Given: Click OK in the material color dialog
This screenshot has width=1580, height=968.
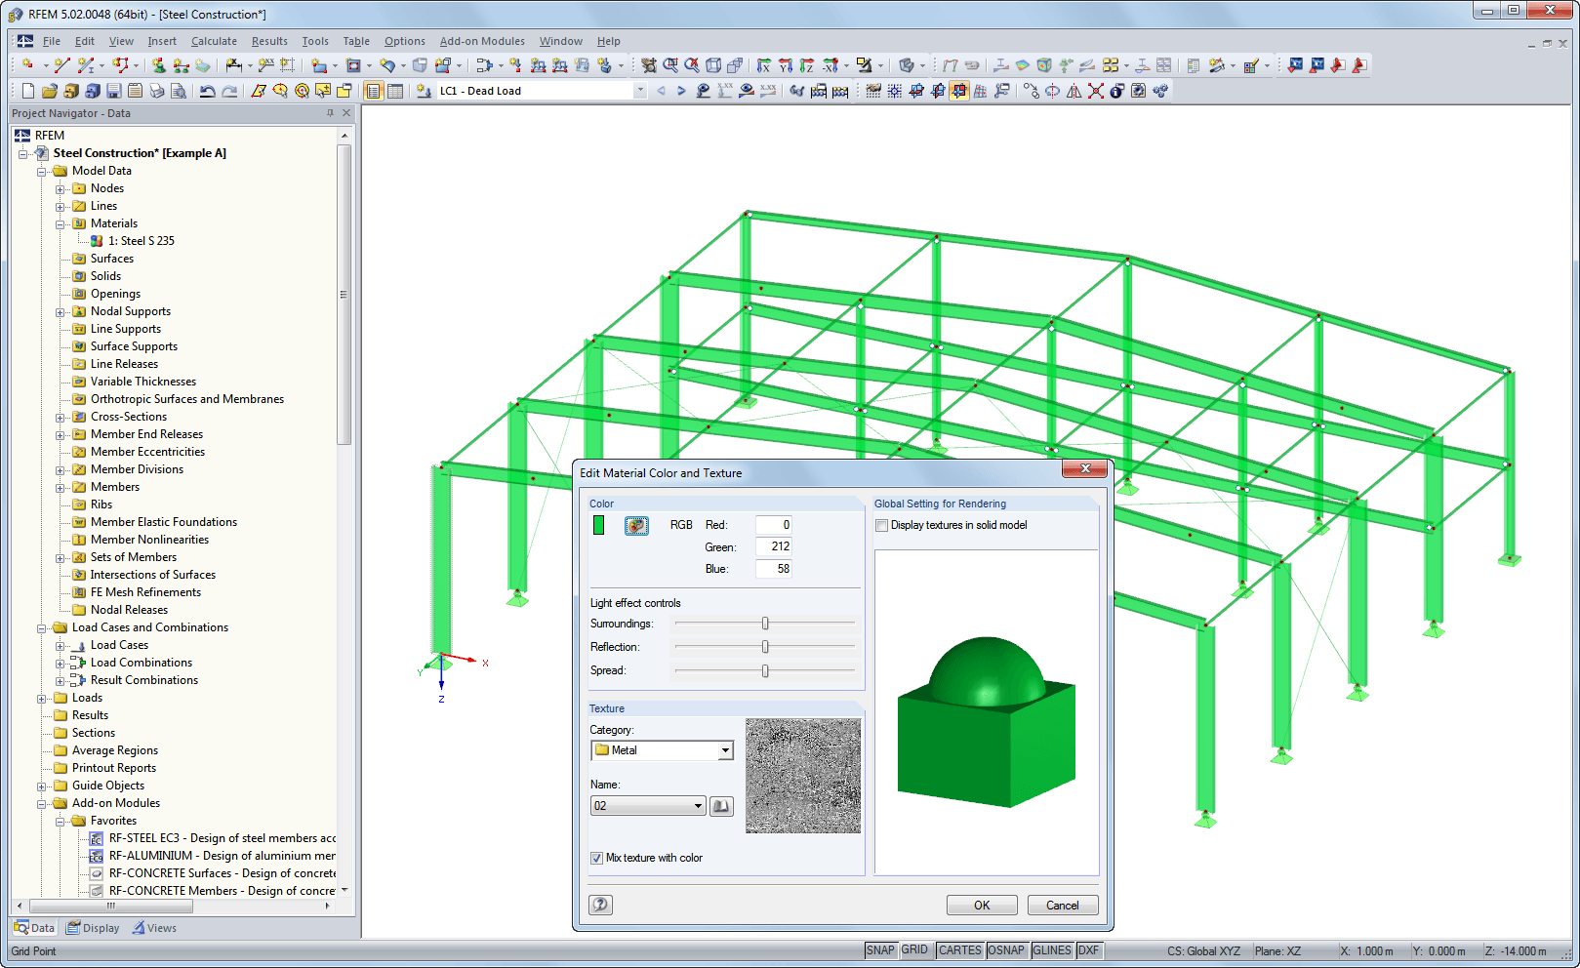Looking at the screenshot, I should tap(982, 905).
